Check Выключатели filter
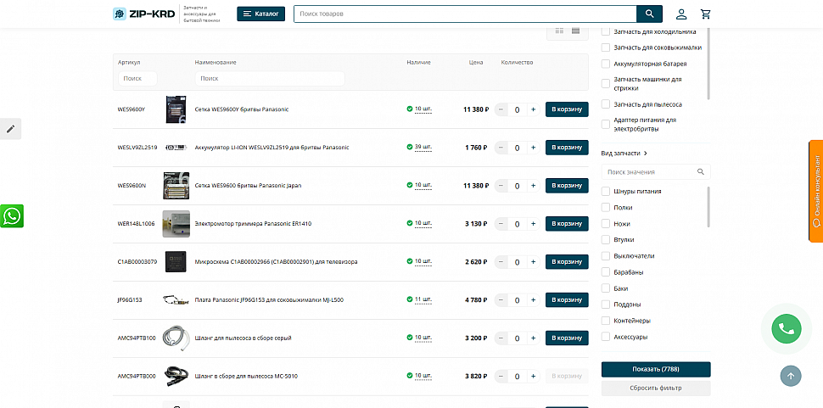This screenshot has width=823, height=408. [606, 256]
